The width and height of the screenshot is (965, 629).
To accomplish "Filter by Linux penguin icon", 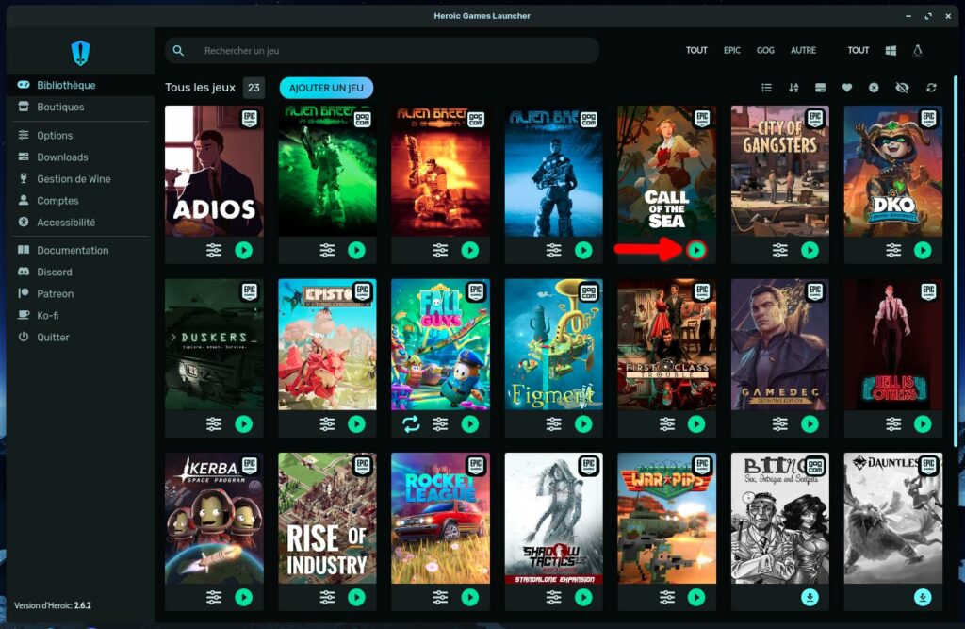I will (918, 50).
